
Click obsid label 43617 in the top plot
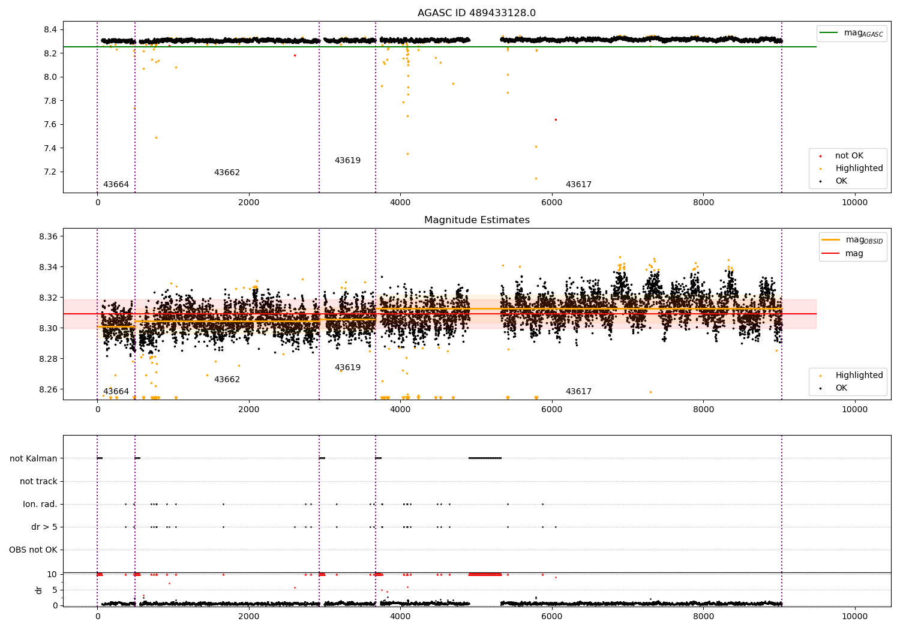coord(578,185)
